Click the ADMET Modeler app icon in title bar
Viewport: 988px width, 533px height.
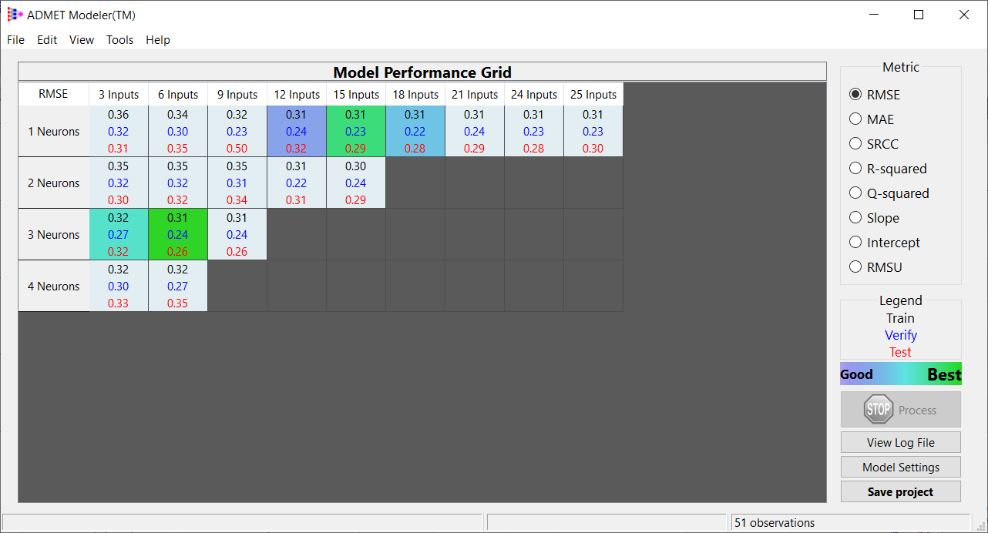15,15
